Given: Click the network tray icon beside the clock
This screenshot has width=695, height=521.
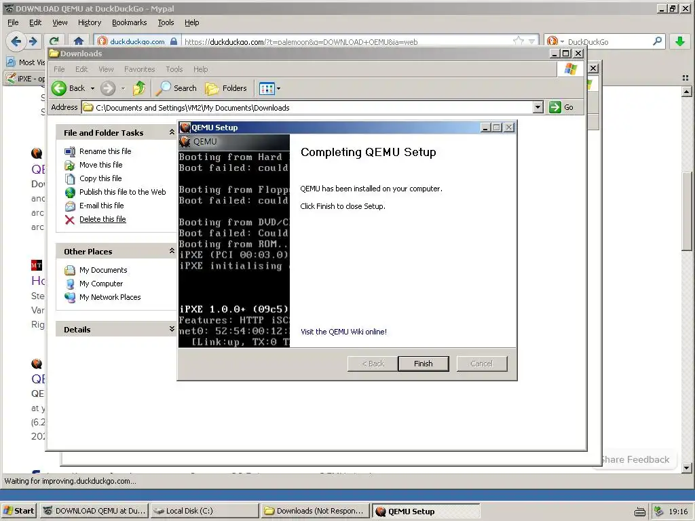Looking at the screenshot, I should click(x=658, y=512).
